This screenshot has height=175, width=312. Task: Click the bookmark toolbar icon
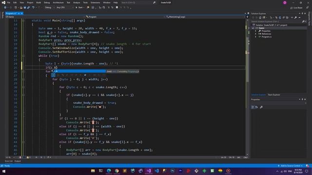click(x=117, y=8)
